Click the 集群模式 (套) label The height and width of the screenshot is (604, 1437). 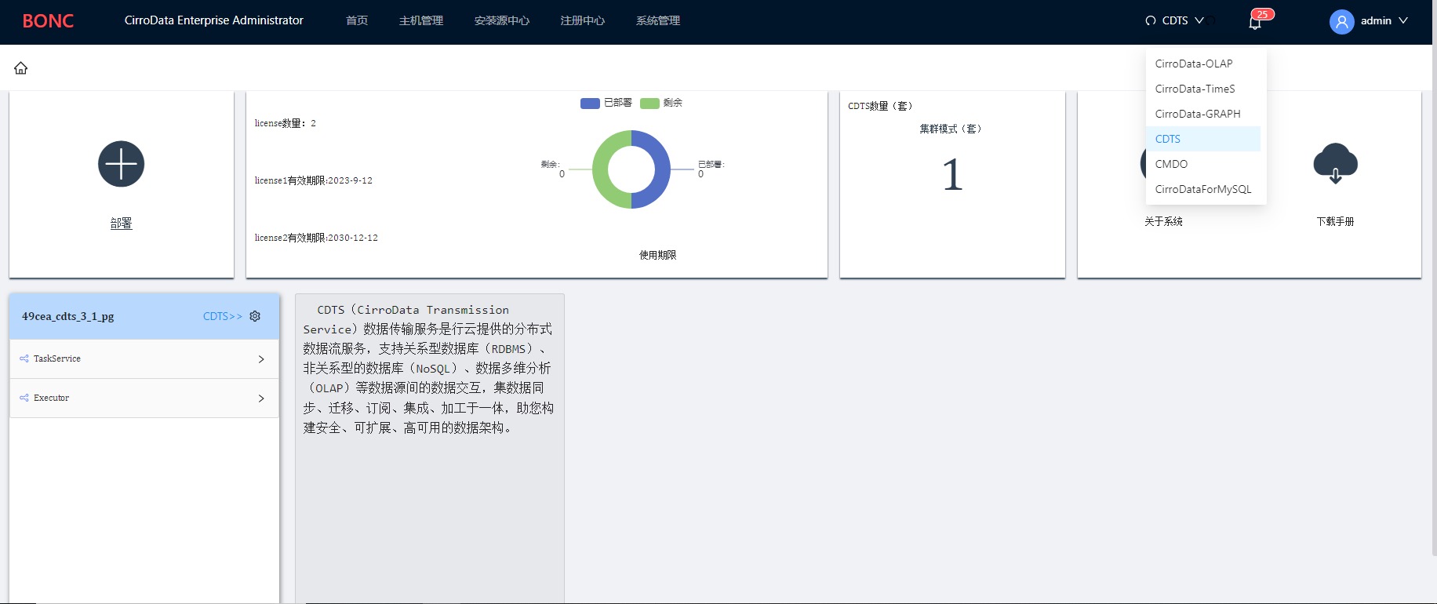[951, 129]
